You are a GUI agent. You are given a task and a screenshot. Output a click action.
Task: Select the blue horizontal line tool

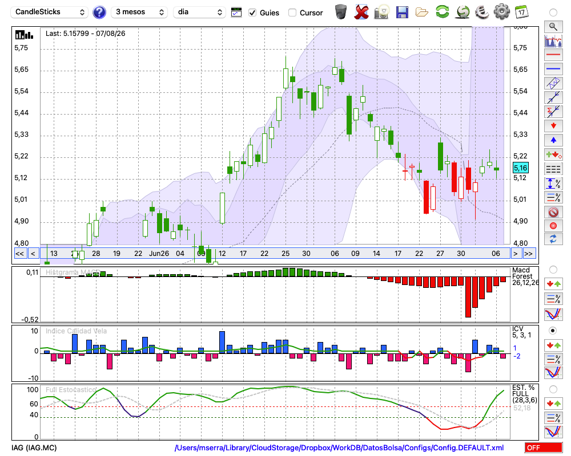[x=553, y=69]
